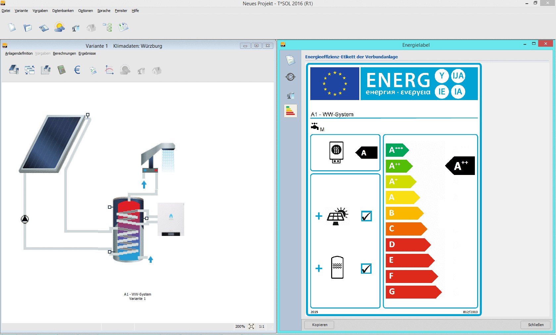This screenshot has width=556, height=335.
Task: Toggle the solar panel checkbox on label
Action: pyautogui.click(x=366, y=216)
